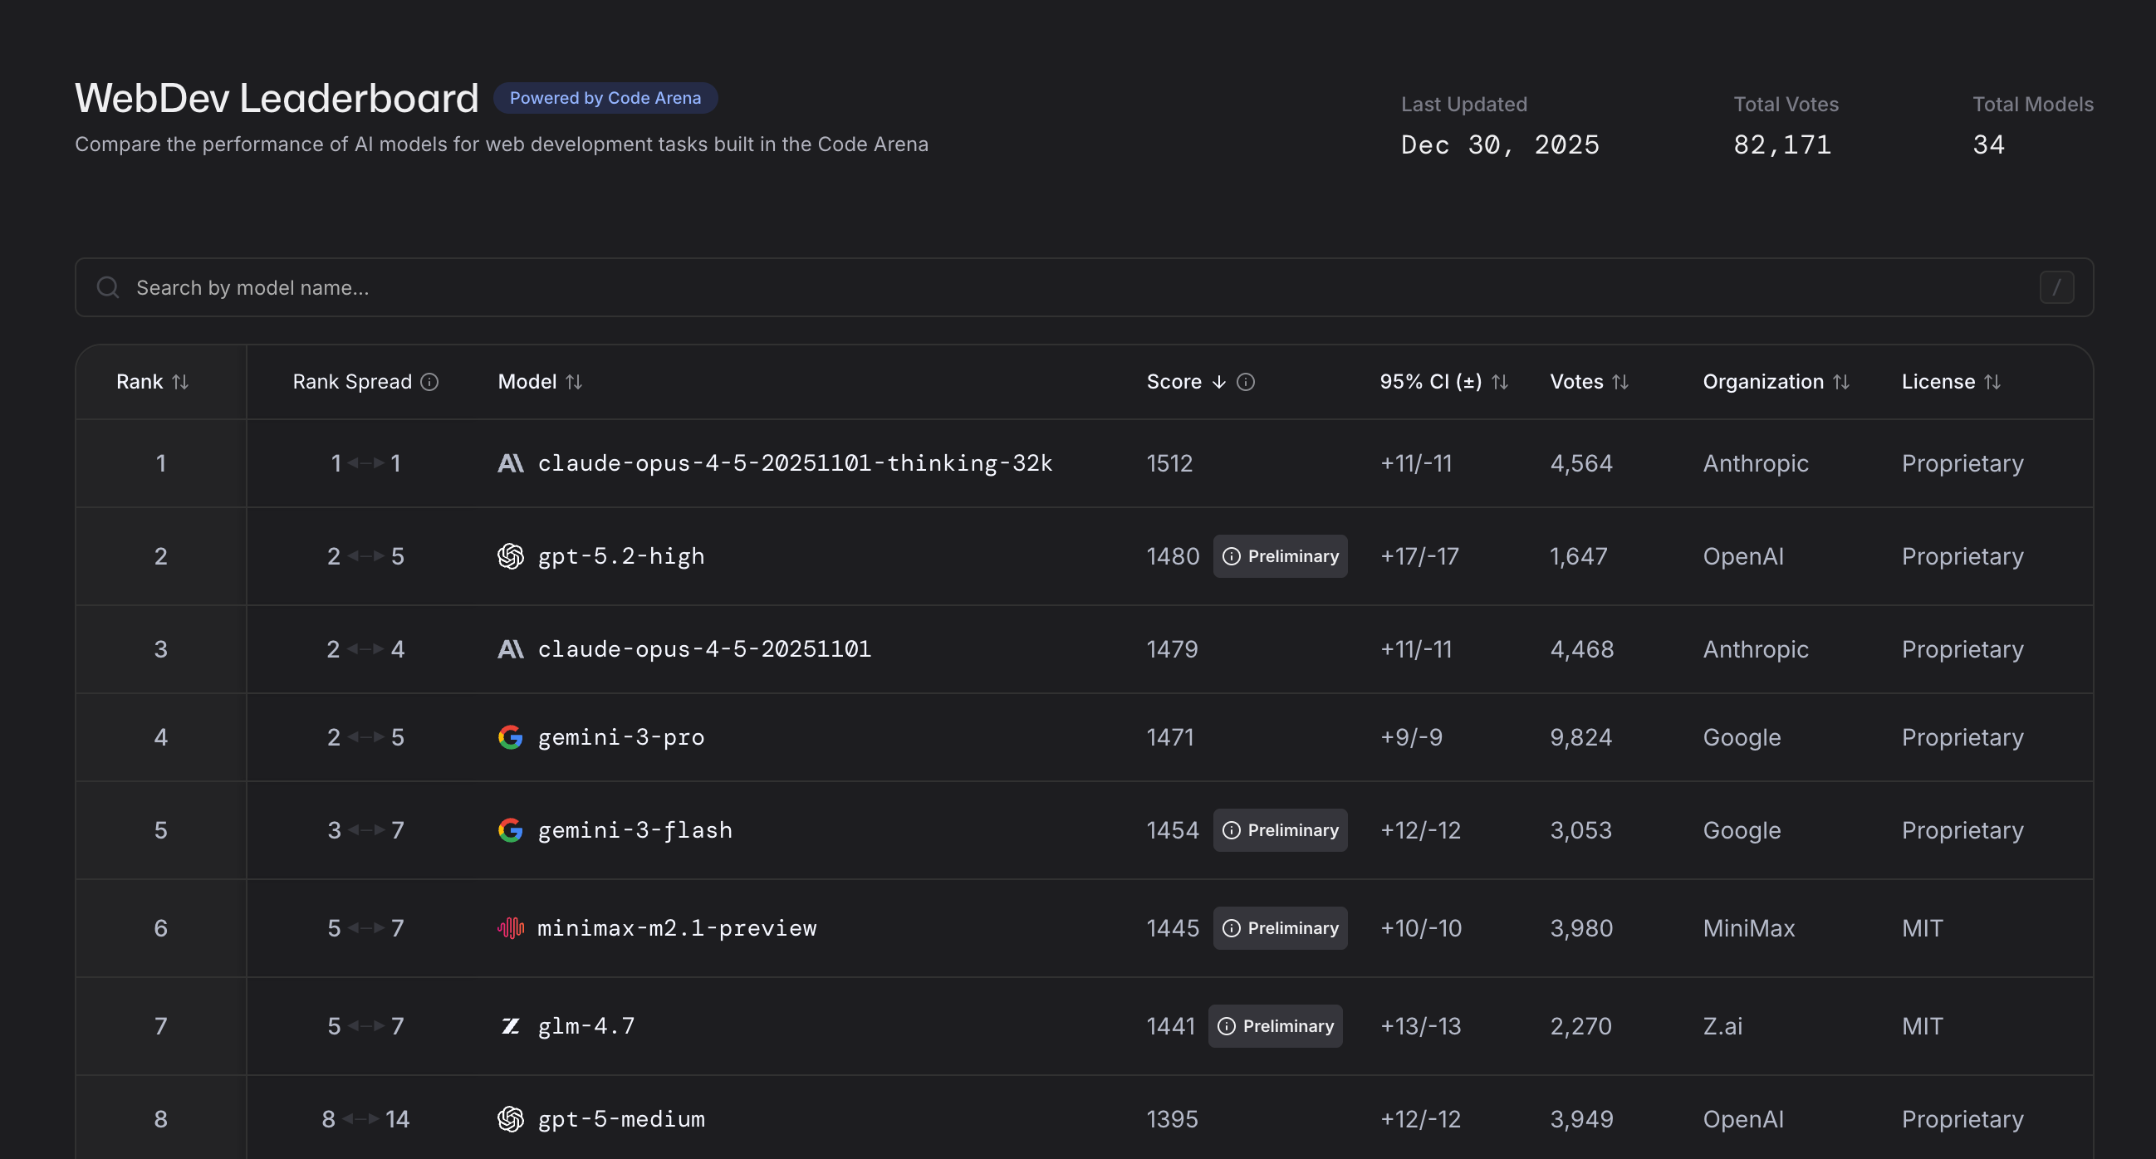The height and width of the screenshot is (1159, 2156).
Task: Sort by Votes column
Action: coord(1620,382)
